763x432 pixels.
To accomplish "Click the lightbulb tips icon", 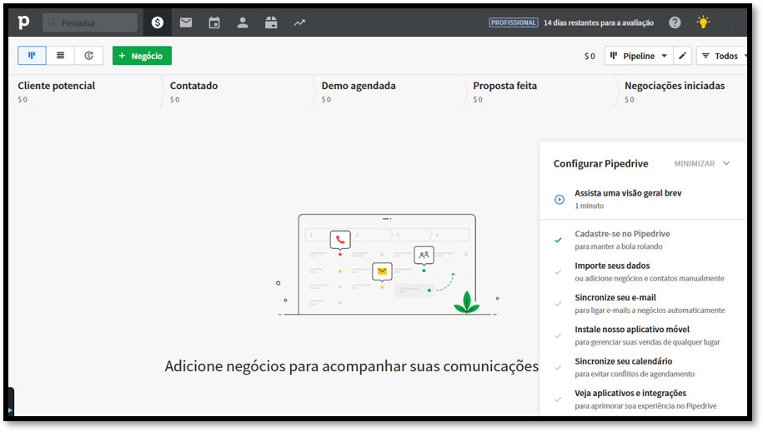I will pyautogui.click(x=703, y=22).
